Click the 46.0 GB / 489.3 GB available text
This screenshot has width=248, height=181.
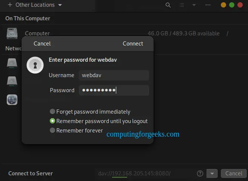pos(183,33)
